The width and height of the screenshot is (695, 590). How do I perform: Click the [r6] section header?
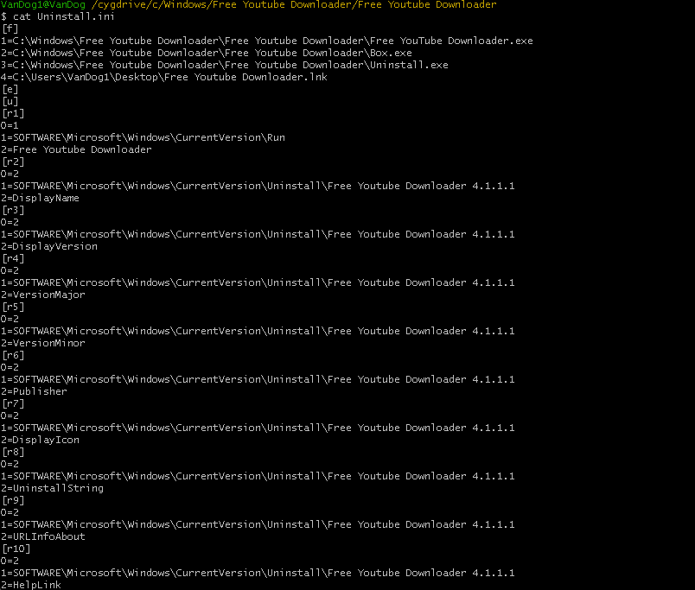(13, 355)
